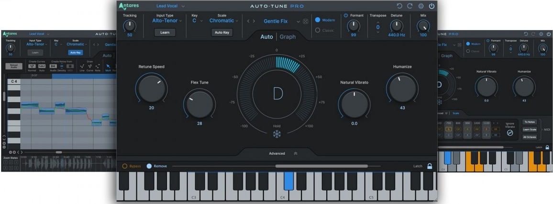Click the Learn button in main window
Screen dimensions: 553x204
coord(165,33)
